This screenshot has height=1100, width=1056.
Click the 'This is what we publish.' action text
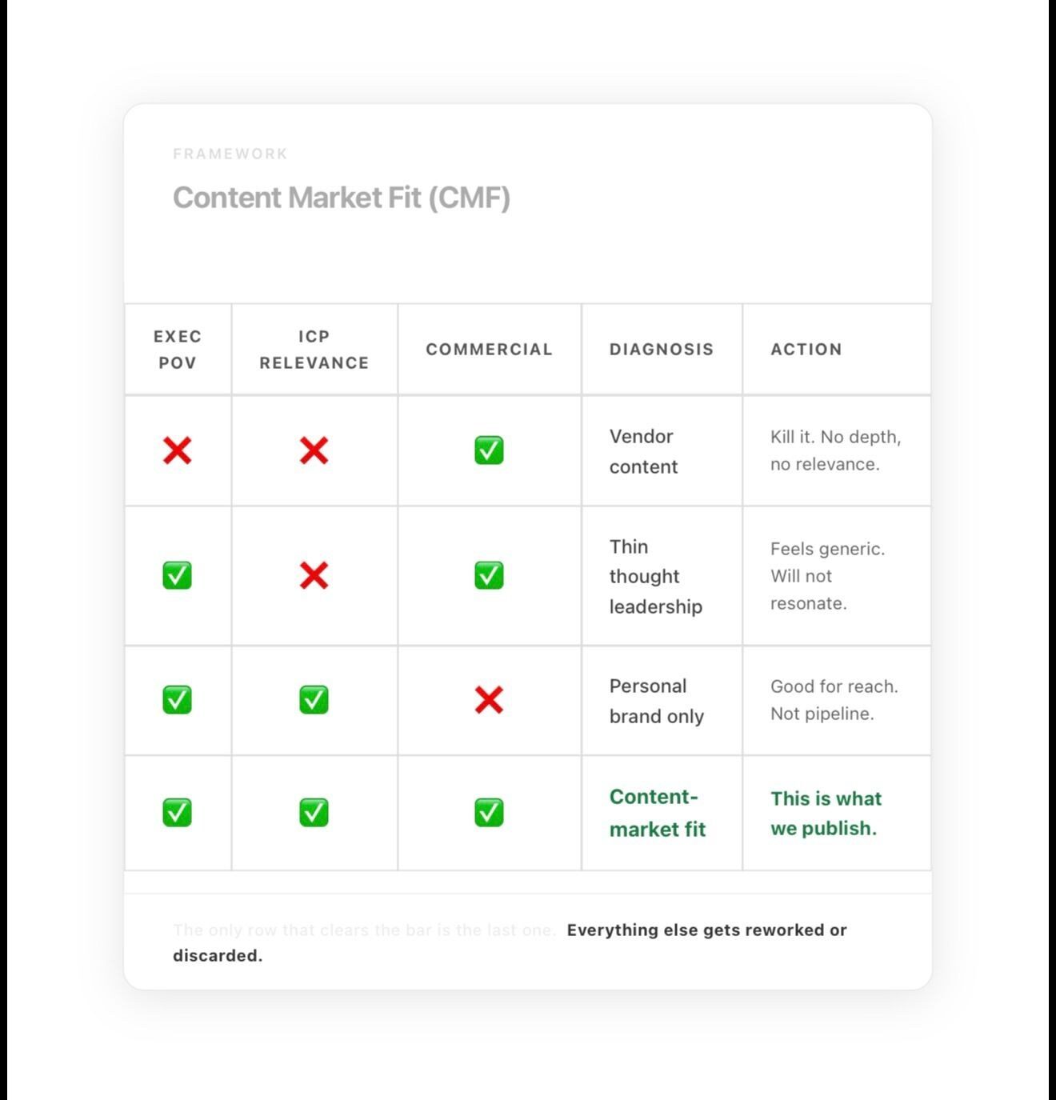click(x=826, y=813)
